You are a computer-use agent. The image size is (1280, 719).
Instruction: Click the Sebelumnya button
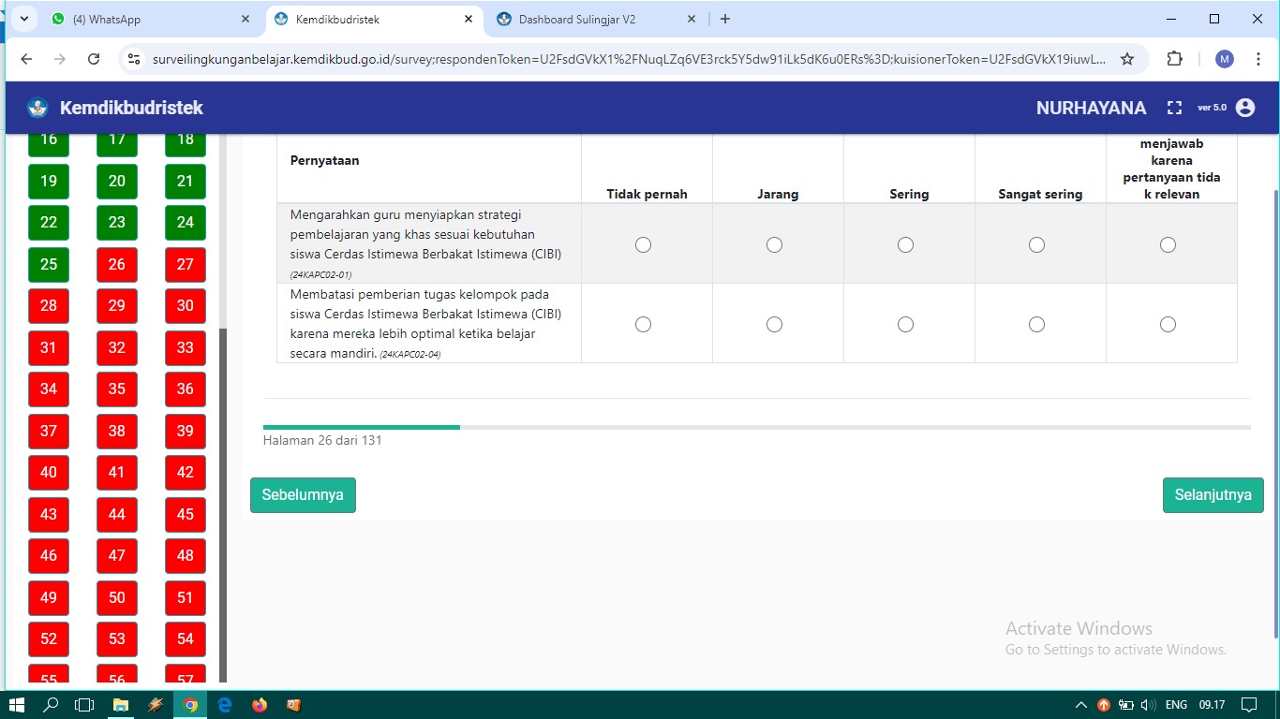(x=303, y=495)
